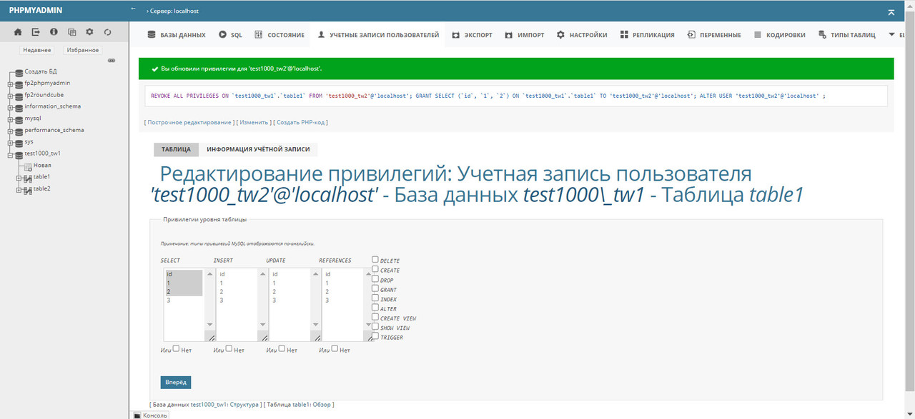Screen dimensions: 915x419
Task: Open the Кодировки tab
Action: [x=779, y=35]
